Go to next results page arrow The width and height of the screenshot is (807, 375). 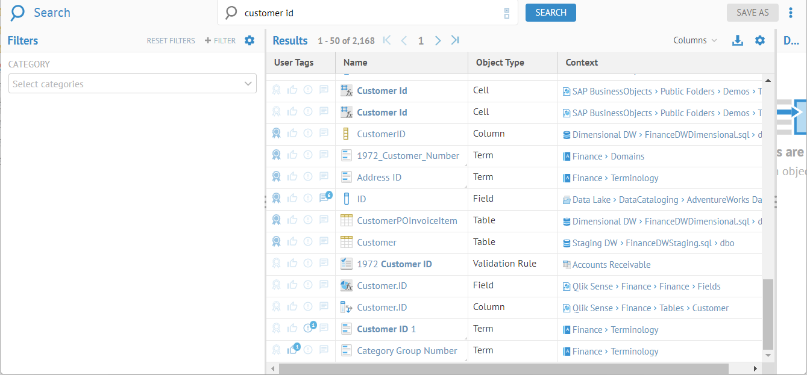(438, 40)
